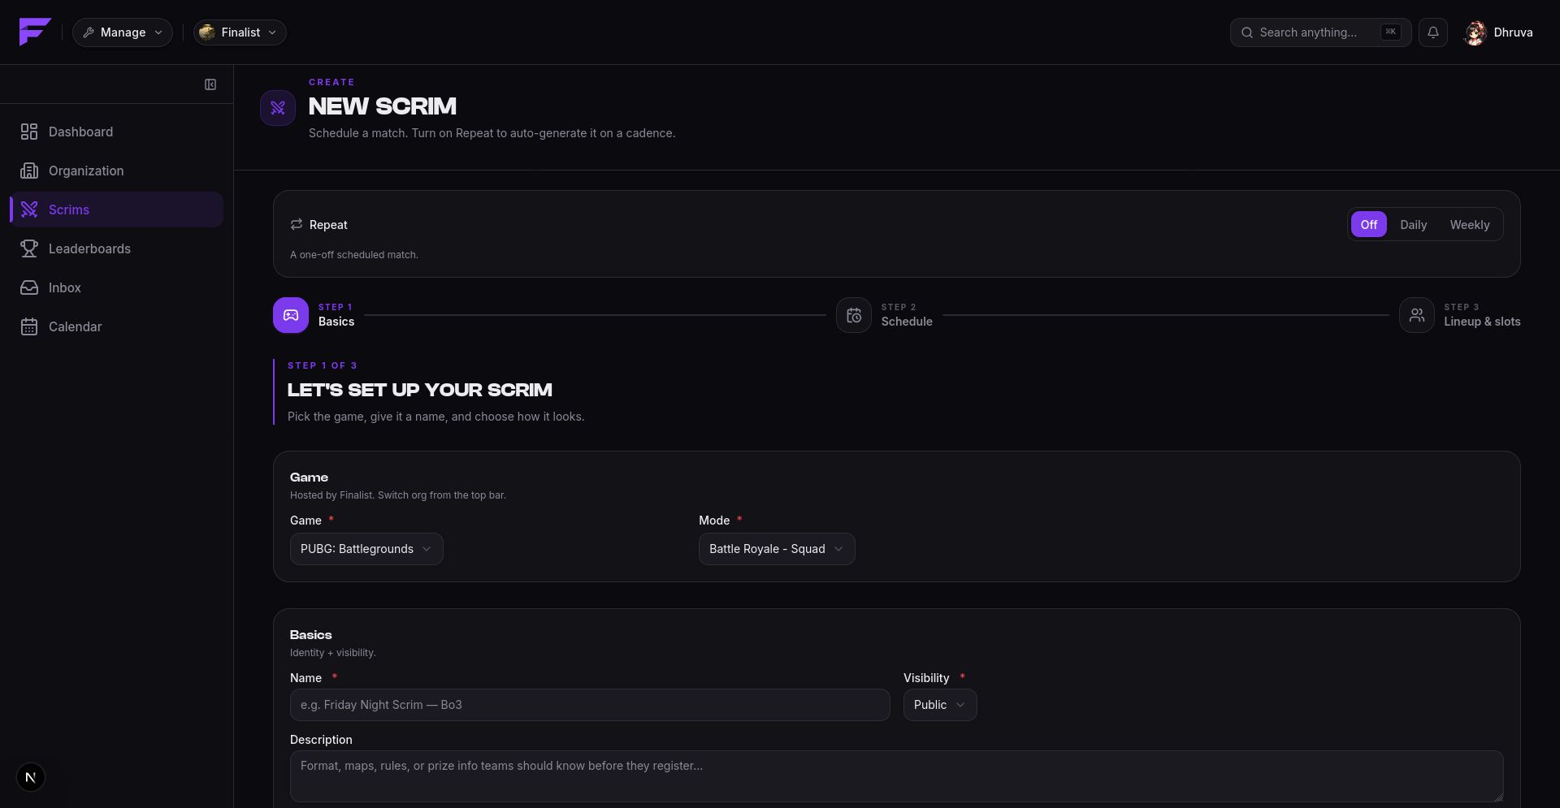Click the Step 2 Schedule calendar icon
This screenshot has height=808, width=1560.
pyautogui.click(x=854, y=315)
